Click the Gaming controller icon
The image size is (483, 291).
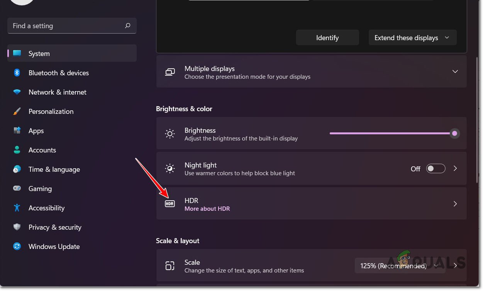click(x=17, y=189)
